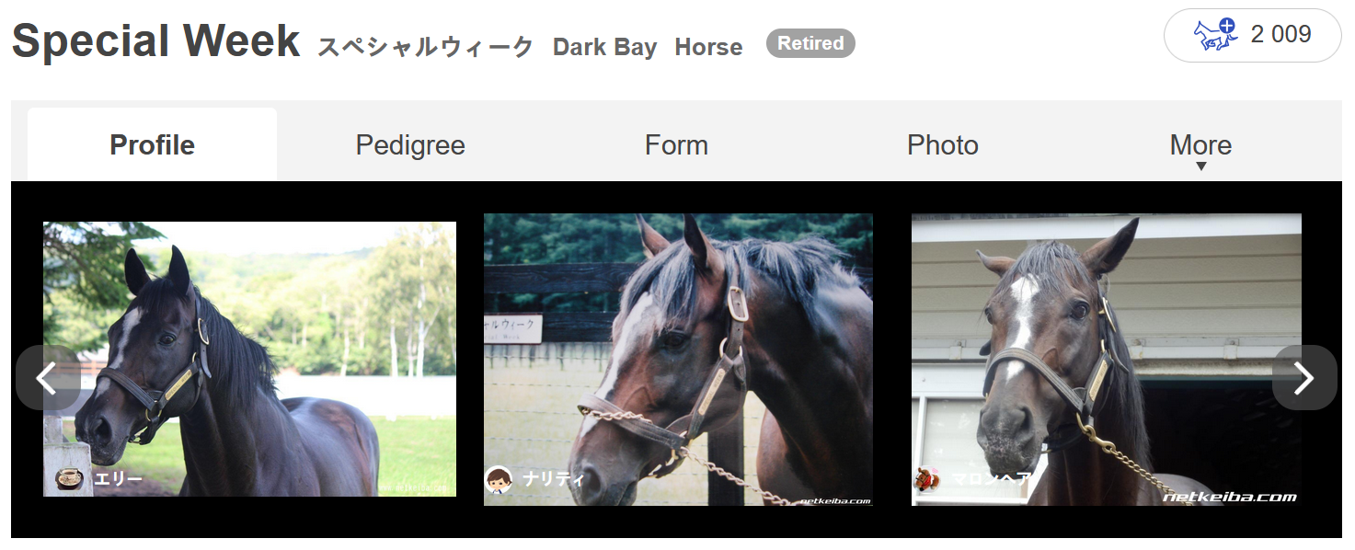Image resolution: width=1355 pixels, height=550 pixels.
Task: Advance carousel with the right chevron arrow
Action: [x=1304, y=377]
